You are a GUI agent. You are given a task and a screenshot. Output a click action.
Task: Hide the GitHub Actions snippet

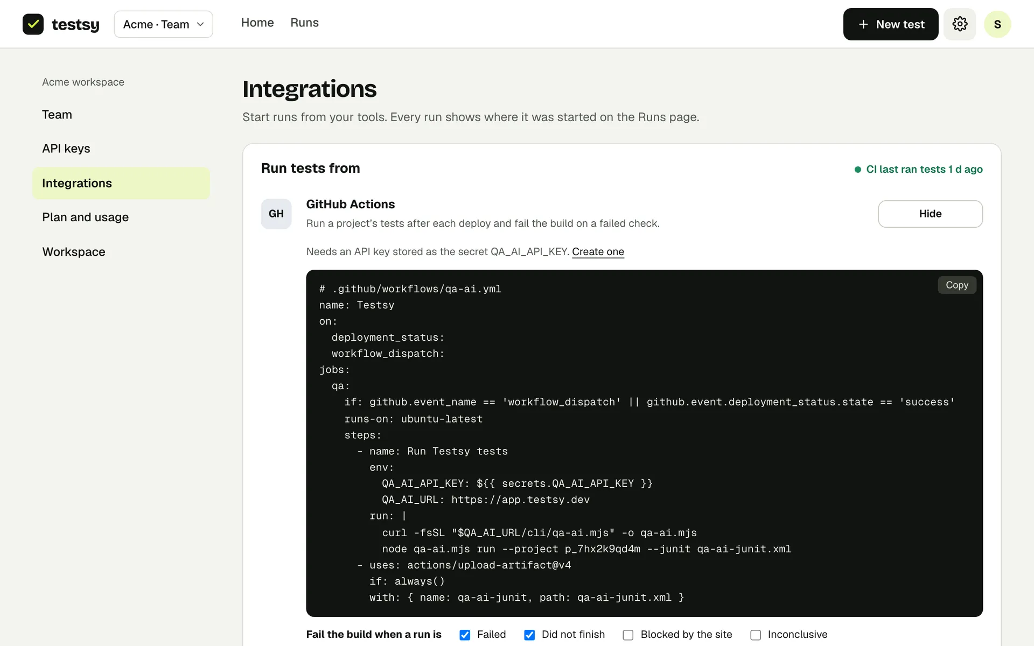[930, 214]
